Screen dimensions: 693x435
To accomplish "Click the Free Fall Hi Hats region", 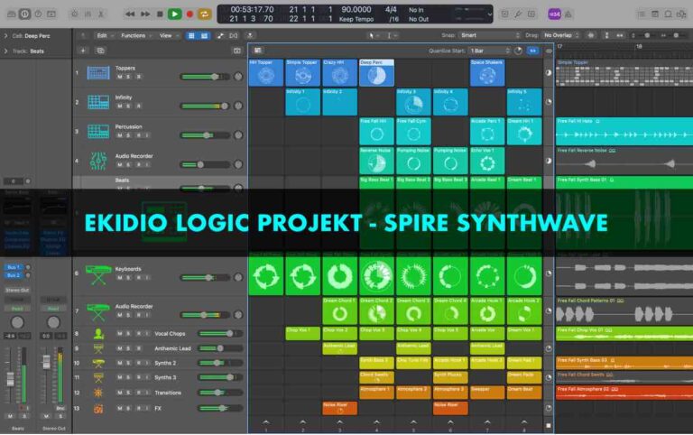I will (624, 131).
